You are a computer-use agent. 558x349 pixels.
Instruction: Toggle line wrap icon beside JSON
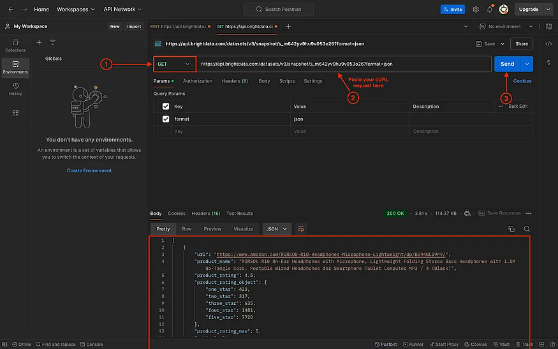click(x=301, y=229)
